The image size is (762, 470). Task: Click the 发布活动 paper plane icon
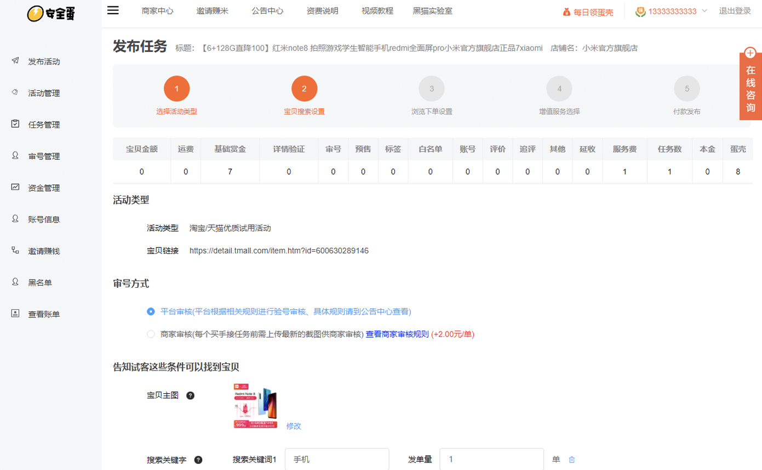pyautogui.click(x=15, y=61)
